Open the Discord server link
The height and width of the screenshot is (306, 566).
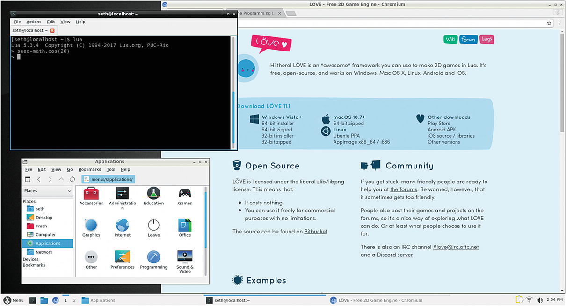(395, 255)
